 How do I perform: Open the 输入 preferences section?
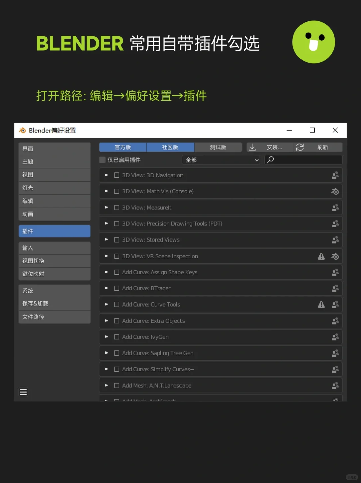point(54,248)
